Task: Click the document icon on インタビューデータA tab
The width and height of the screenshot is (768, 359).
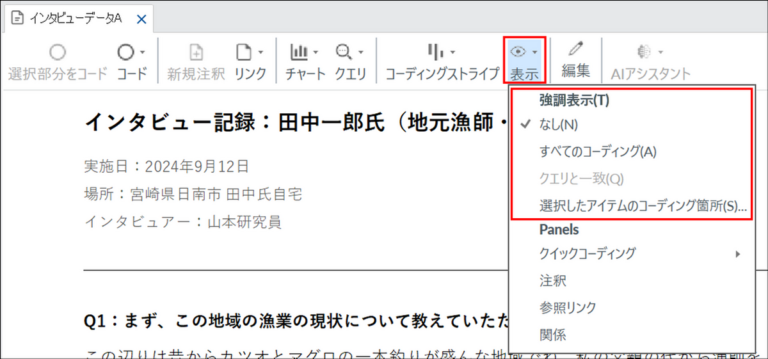Action: click(x=17, y=19)
